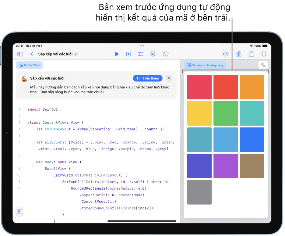The width and height of the screenshot is (285, 236).
Task: Click the home indicator bar at bottom
Action: pyautogui.click(x=142, y=221)
